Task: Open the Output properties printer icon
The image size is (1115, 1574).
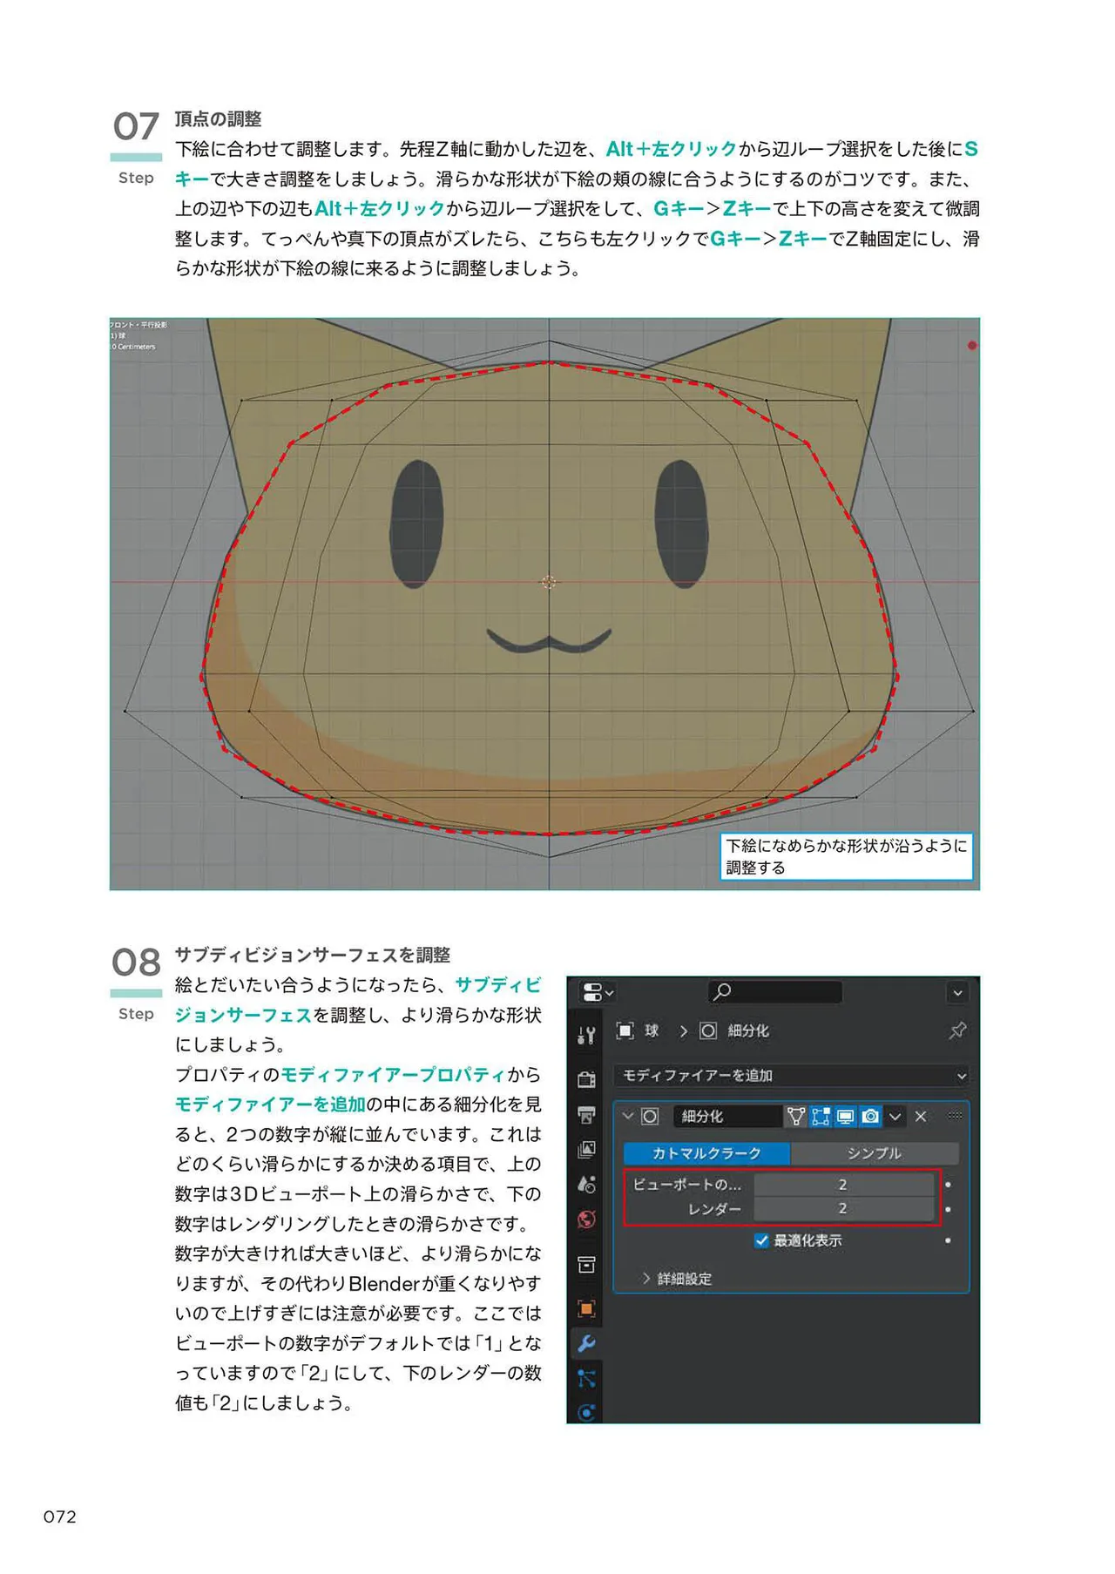Action: pos(586,1115)
